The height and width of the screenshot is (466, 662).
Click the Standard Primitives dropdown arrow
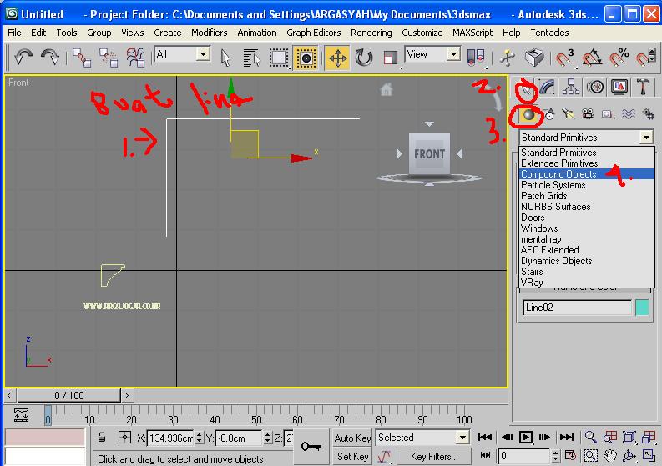[x=645, y=137]
